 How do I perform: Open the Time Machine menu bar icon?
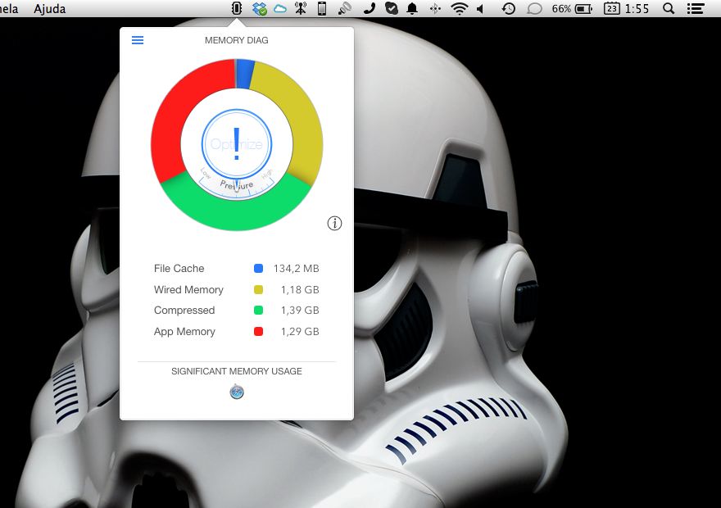[508, 8]
